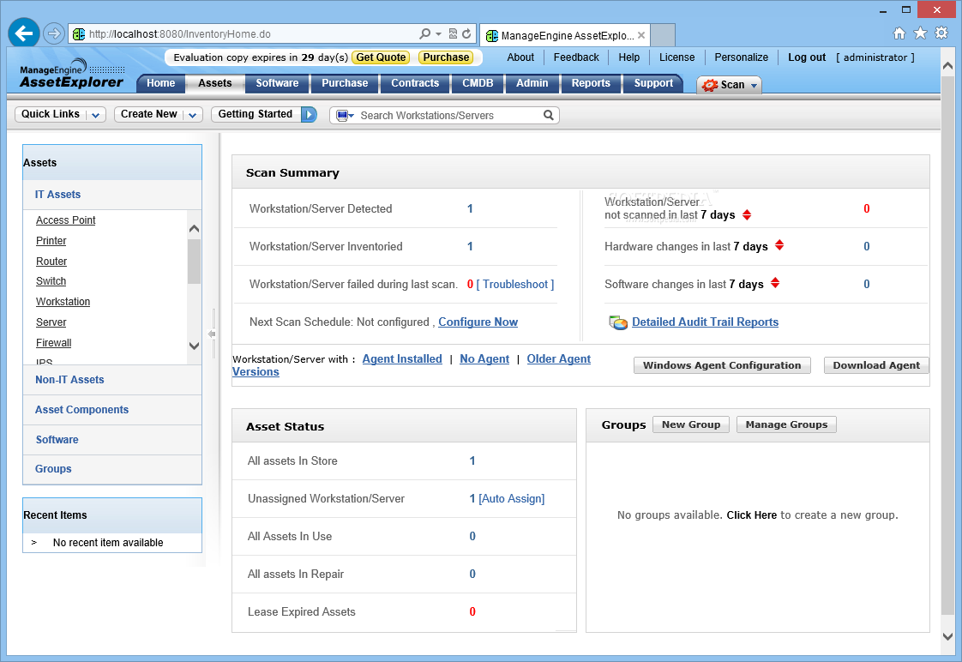The height and width of the screenshot is (662, 962).
Task: Select Workstation in IT Assets list
Action: tap(63, 302)
